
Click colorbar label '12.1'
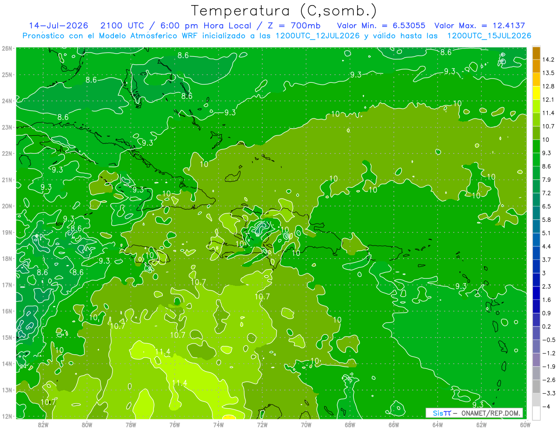(x=549, y=99)
